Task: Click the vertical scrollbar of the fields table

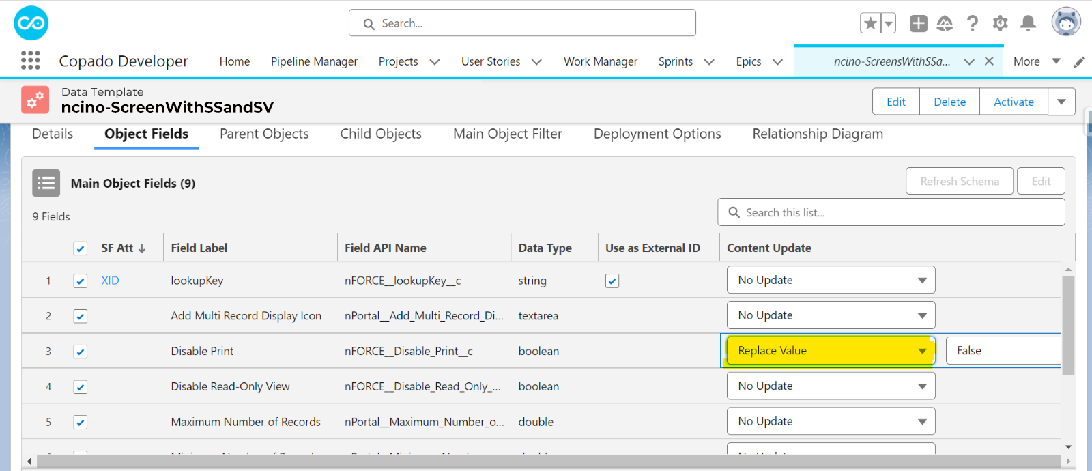Action: [x=1068, y=326]
